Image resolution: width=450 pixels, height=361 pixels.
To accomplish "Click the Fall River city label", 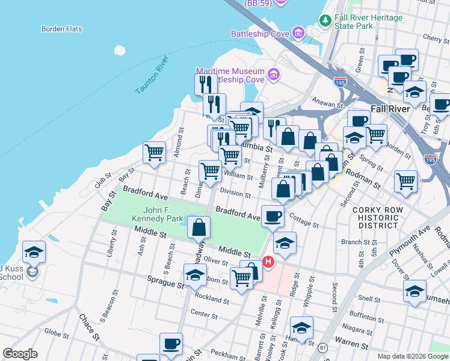I will tap(390, 109).
